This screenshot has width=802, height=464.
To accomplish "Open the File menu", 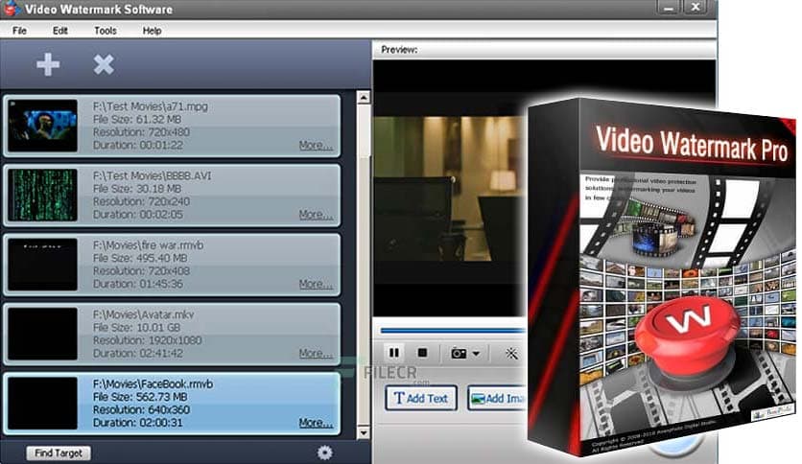I will [19, 31].
